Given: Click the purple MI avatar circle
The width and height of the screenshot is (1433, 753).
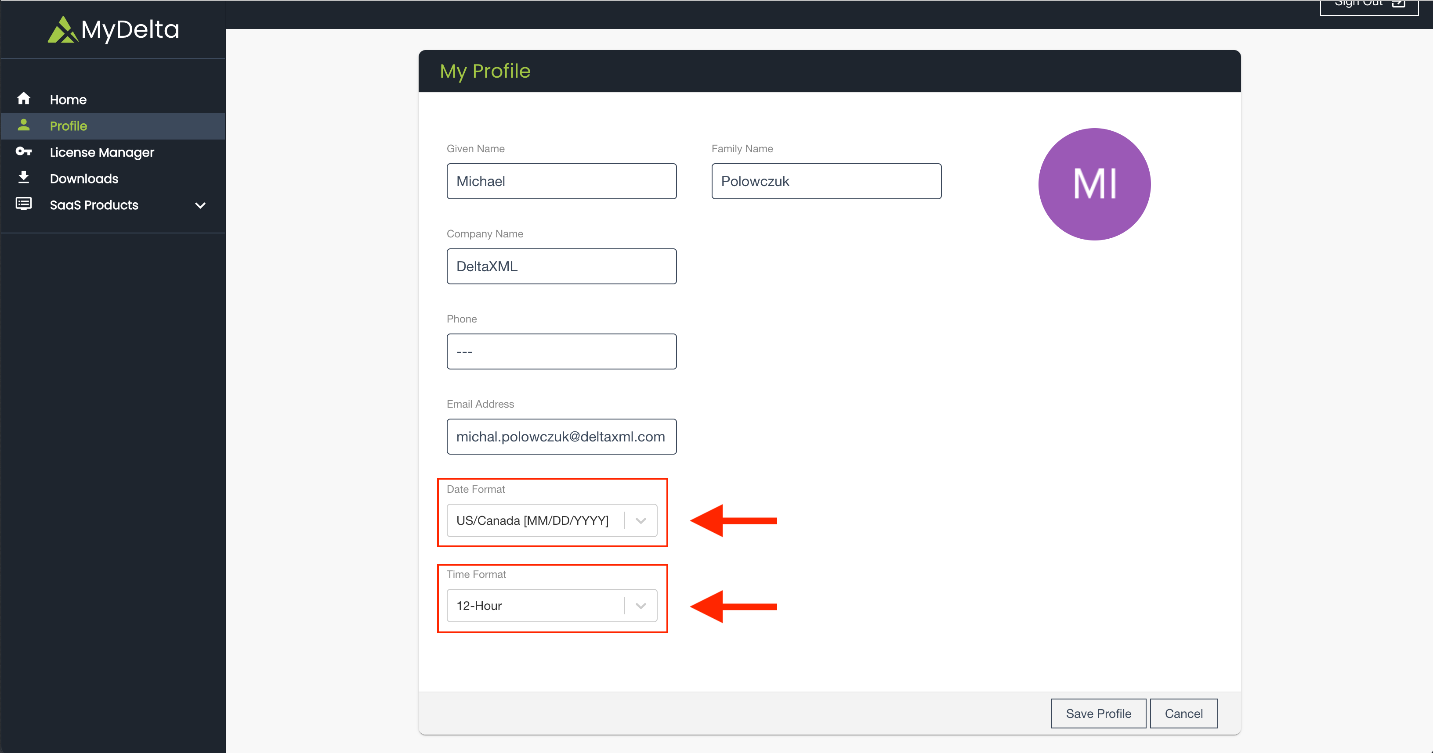Looking at the screenshot, I should pos(1094,184).
